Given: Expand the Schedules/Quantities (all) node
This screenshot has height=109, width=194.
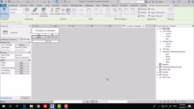Looking at the screenshot, I should [x=158, y=67].
